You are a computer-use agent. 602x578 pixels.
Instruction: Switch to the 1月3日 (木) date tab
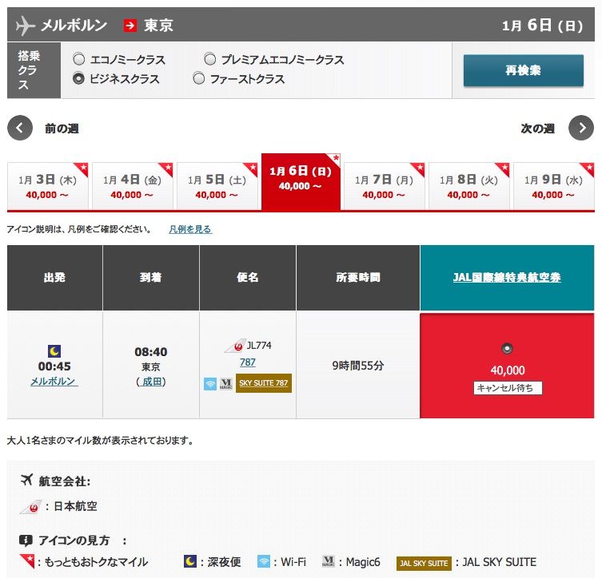pos(48,186)
